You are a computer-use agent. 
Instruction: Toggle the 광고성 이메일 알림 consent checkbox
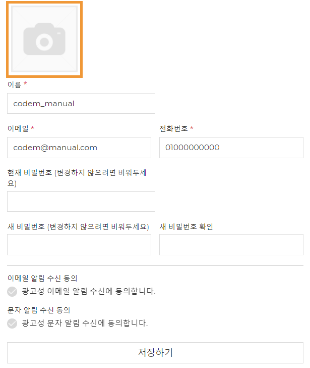coord(12,292)
